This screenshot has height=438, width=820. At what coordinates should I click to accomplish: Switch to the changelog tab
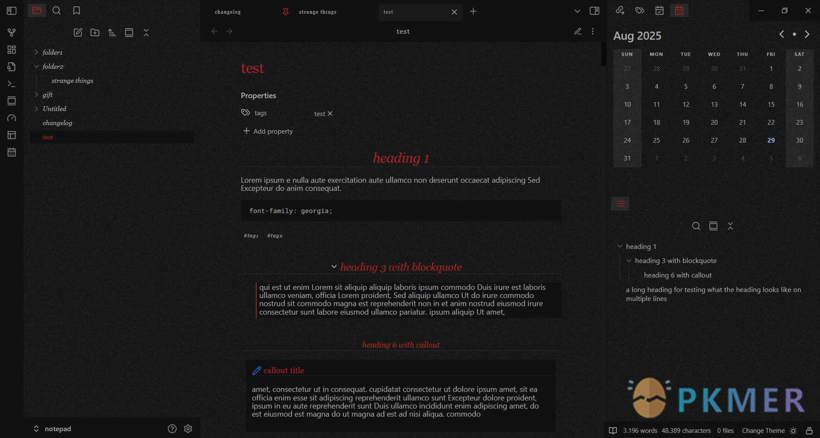click(x=228, y=12)
